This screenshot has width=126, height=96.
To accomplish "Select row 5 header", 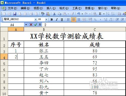I will click(x=4, y=63).
